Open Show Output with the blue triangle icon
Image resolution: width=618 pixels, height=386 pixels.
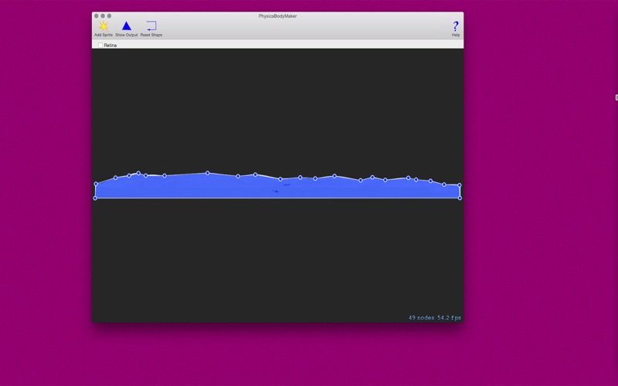(x=126, y=26)
